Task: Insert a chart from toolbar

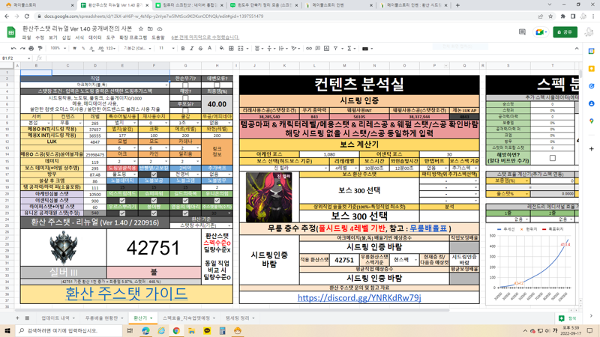Action: pos(326,49)
